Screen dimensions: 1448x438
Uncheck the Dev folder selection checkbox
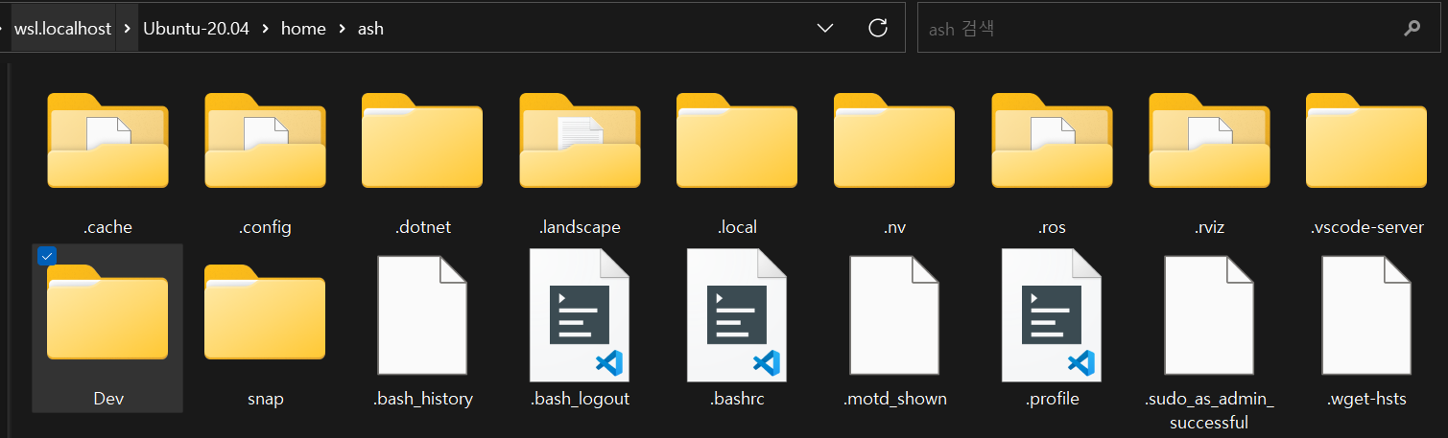pos(46,256)
